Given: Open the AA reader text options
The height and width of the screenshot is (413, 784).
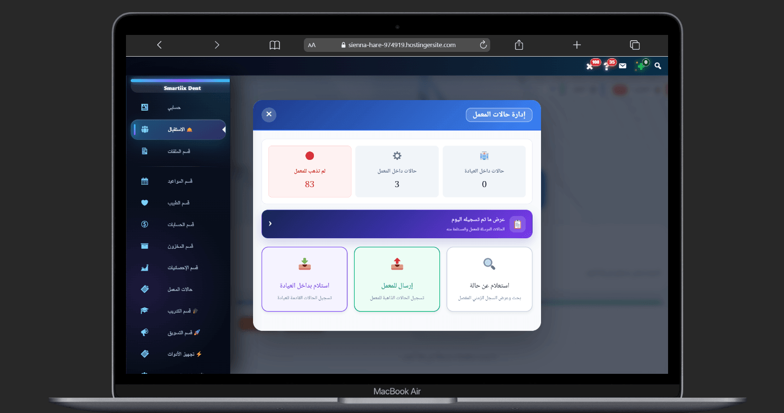Looking at the screenshot, I should tap(312, 46).
